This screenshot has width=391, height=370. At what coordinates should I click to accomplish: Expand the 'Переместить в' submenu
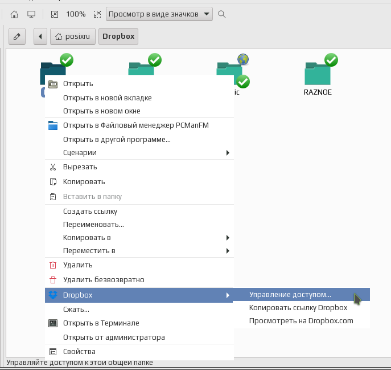139,251
